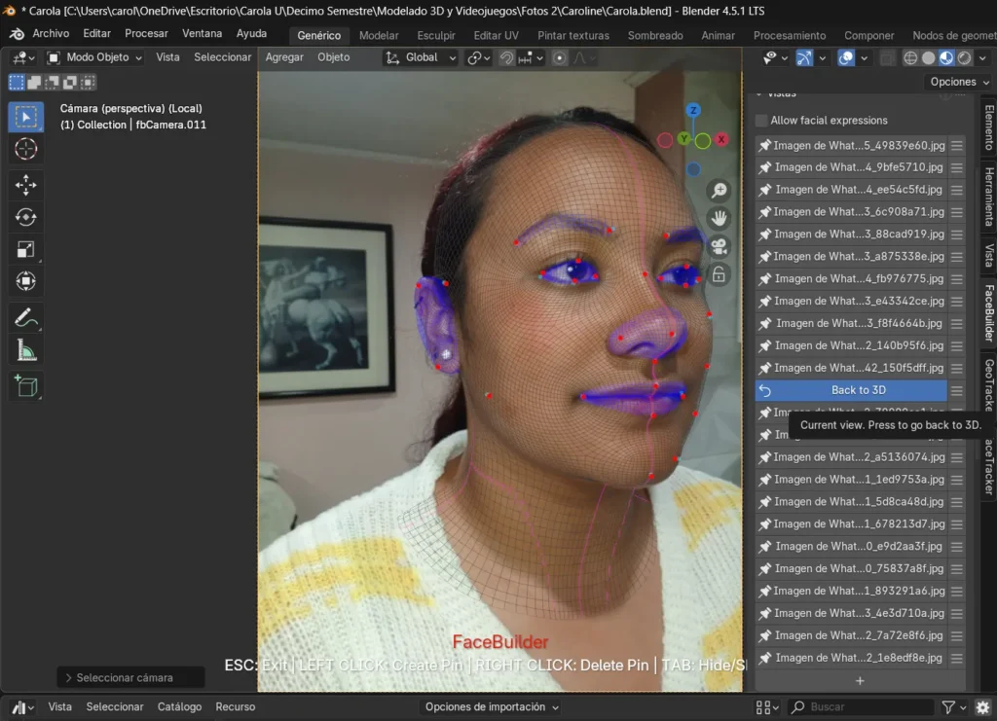Expand the Opciones dropdown

click(959, 82)
